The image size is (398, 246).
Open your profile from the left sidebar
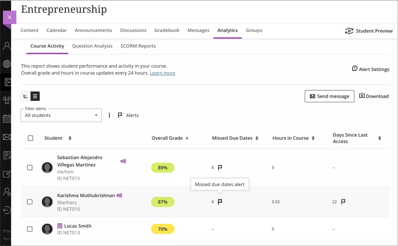[x=6, y=46]
